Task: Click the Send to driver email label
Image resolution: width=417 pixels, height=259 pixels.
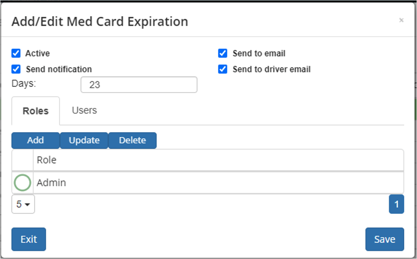Action: (272, 69)
